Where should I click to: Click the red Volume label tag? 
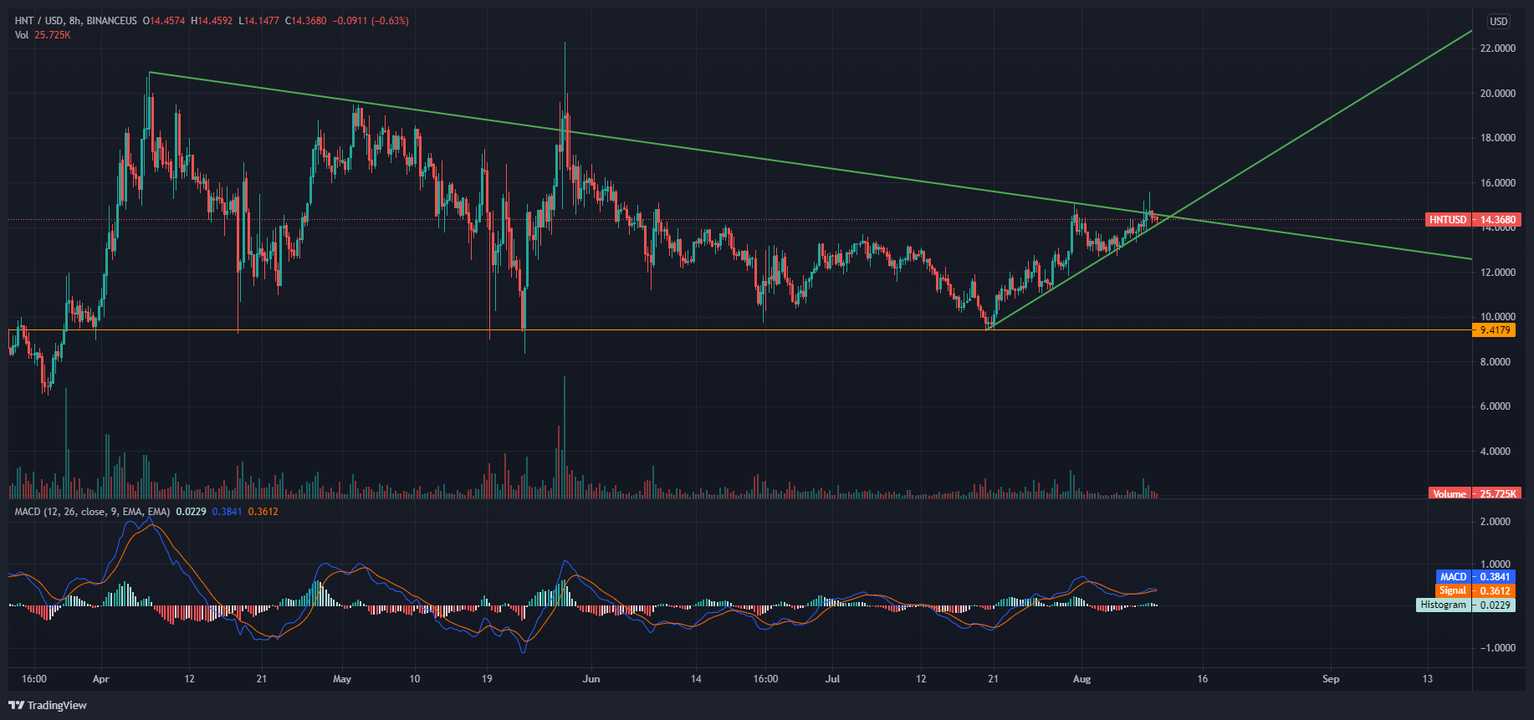(1449, 493)
